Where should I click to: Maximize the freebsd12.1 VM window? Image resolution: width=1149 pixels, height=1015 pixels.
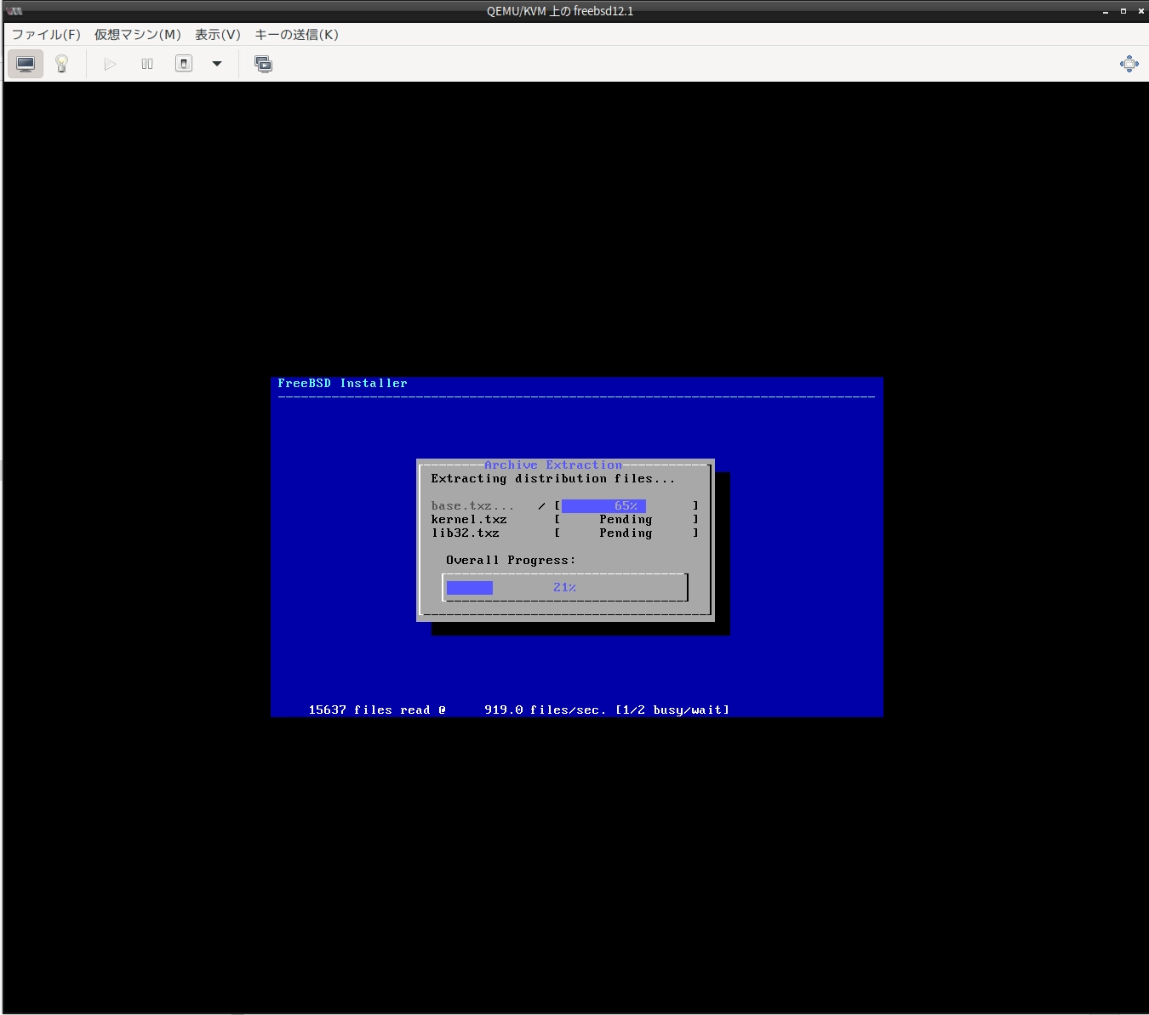(1123, 11)
